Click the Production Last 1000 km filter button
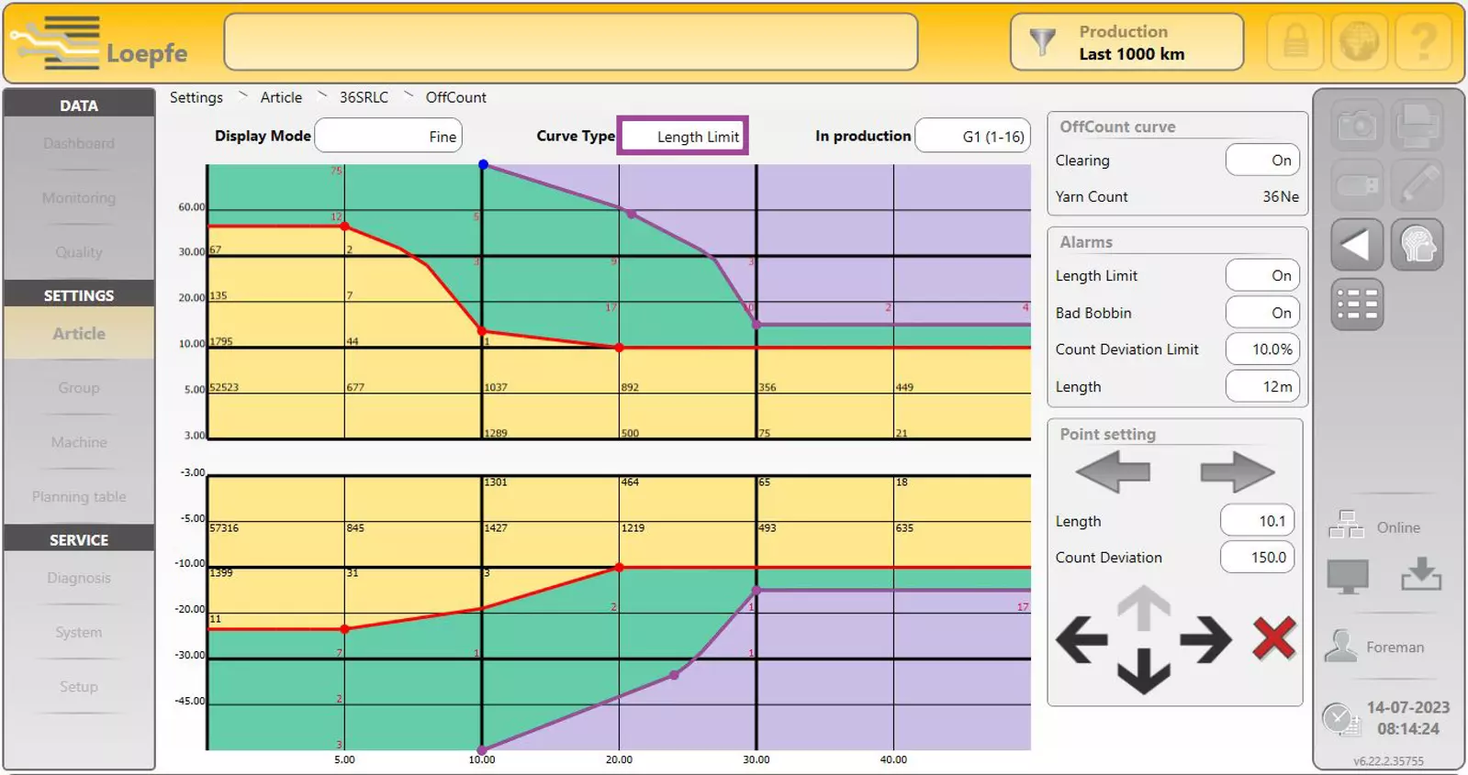The width and height of the screenshot is (1468, 775). [1126, 42]
